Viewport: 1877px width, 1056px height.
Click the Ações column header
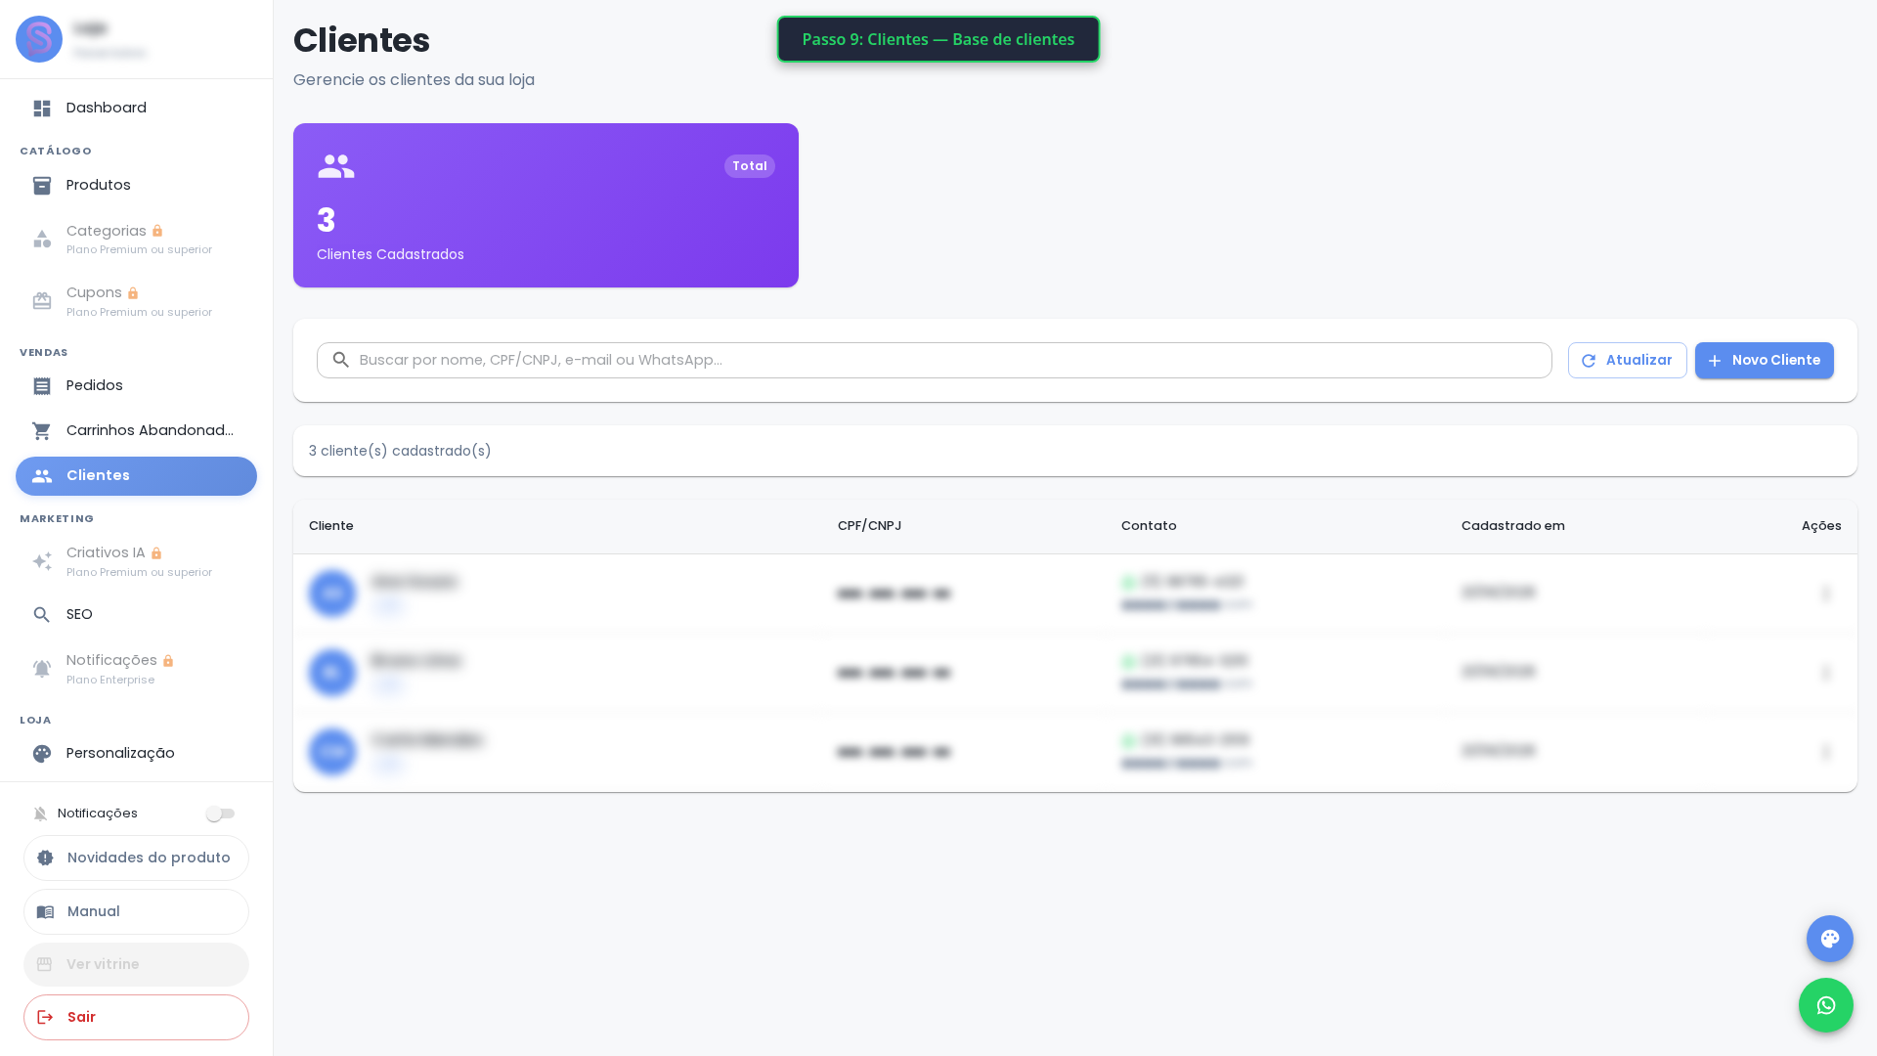1821,526
